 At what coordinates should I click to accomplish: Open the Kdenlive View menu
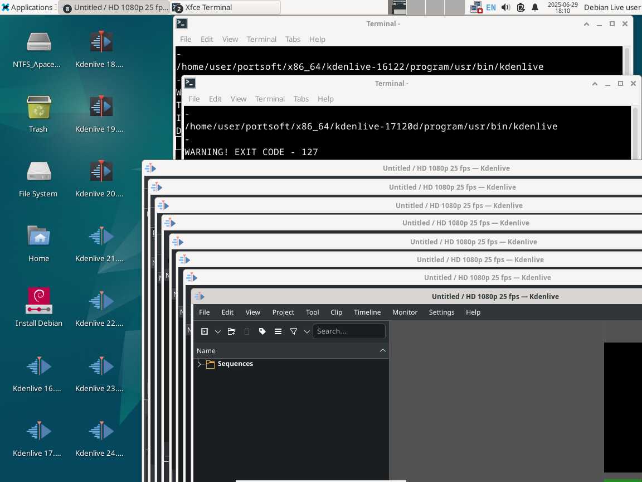click(x=252, y=312)
